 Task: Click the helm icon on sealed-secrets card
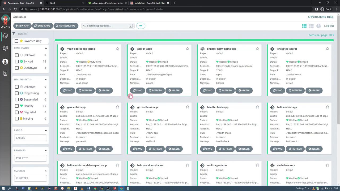click(x=272, y=165)
